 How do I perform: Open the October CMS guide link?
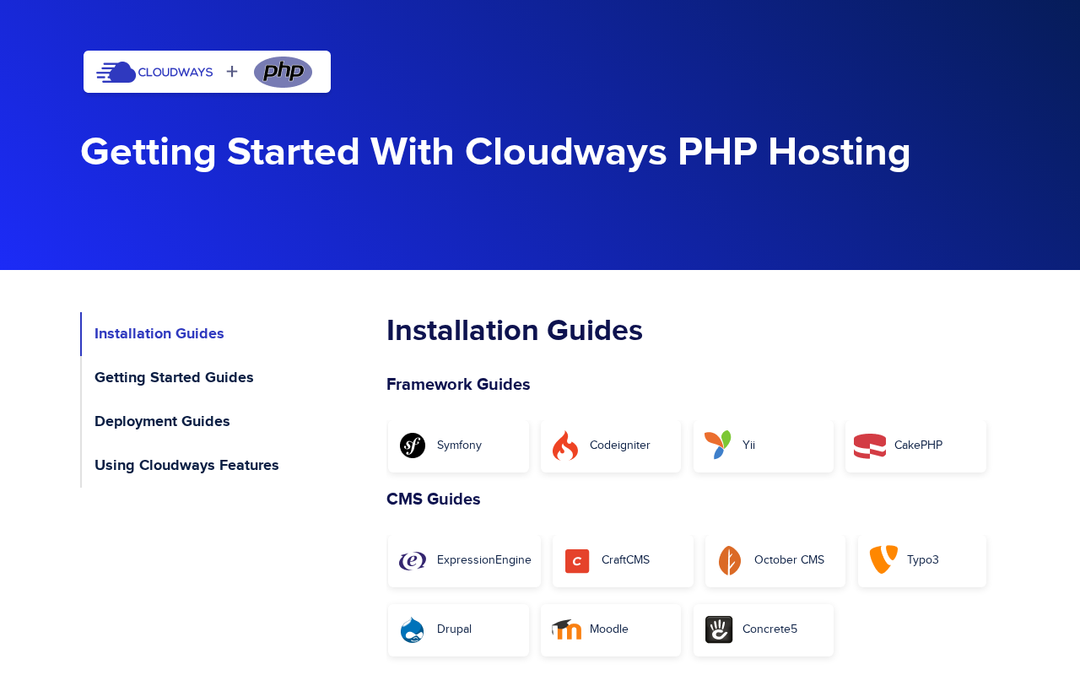click(775, 560)
